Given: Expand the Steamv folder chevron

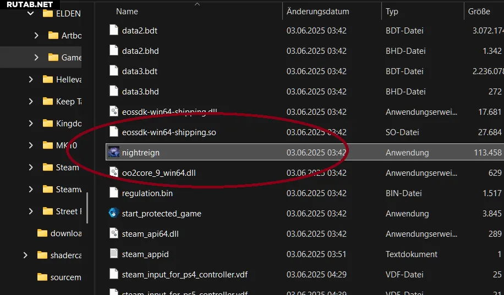Looking at the screenshot, I should pyautogui.click(x=31, y=190).
